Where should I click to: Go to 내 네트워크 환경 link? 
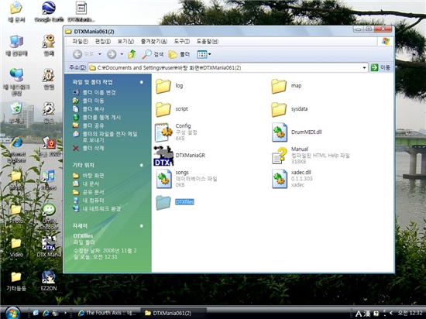[x=97, y=209]
